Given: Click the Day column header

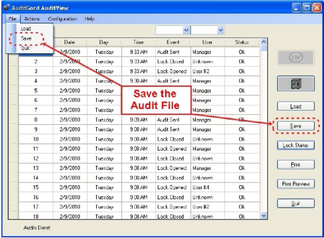Looking at the screenshot, I should click(104, 42).
